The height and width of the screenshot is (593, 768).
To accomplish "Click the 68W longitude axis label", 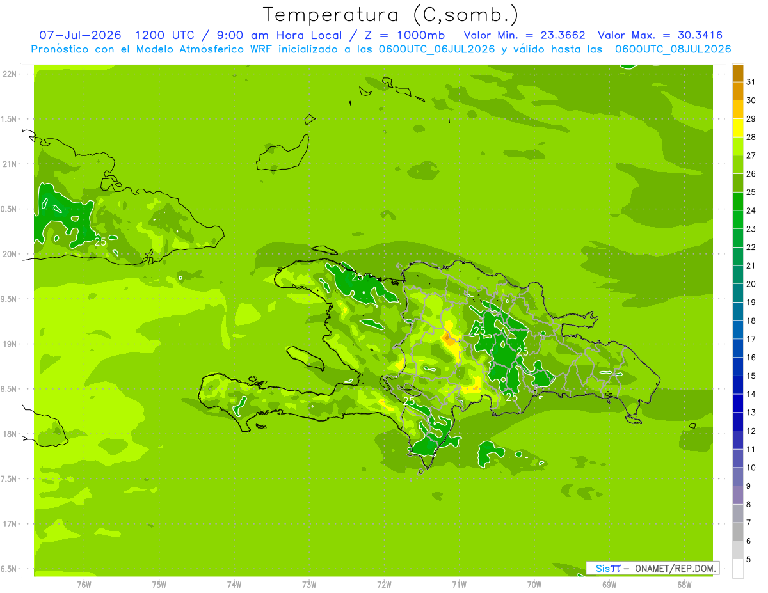I will pos(684,584).
